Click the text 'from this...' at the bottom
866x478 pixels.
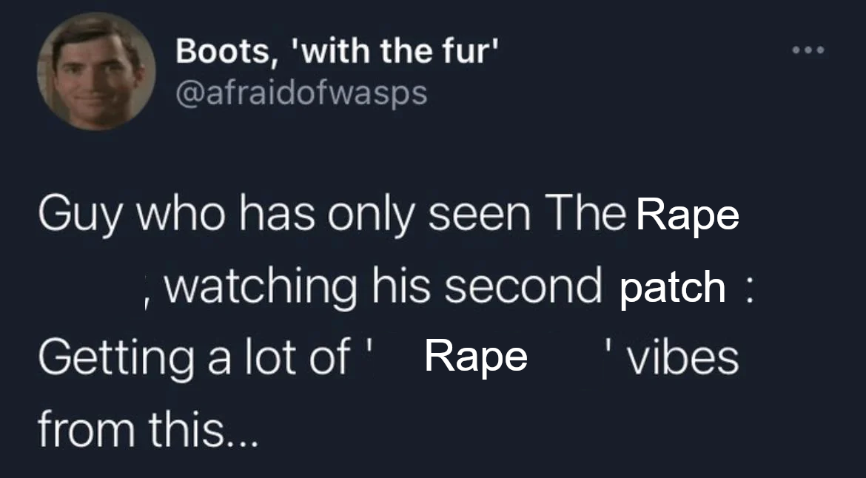tap(147, 429)
